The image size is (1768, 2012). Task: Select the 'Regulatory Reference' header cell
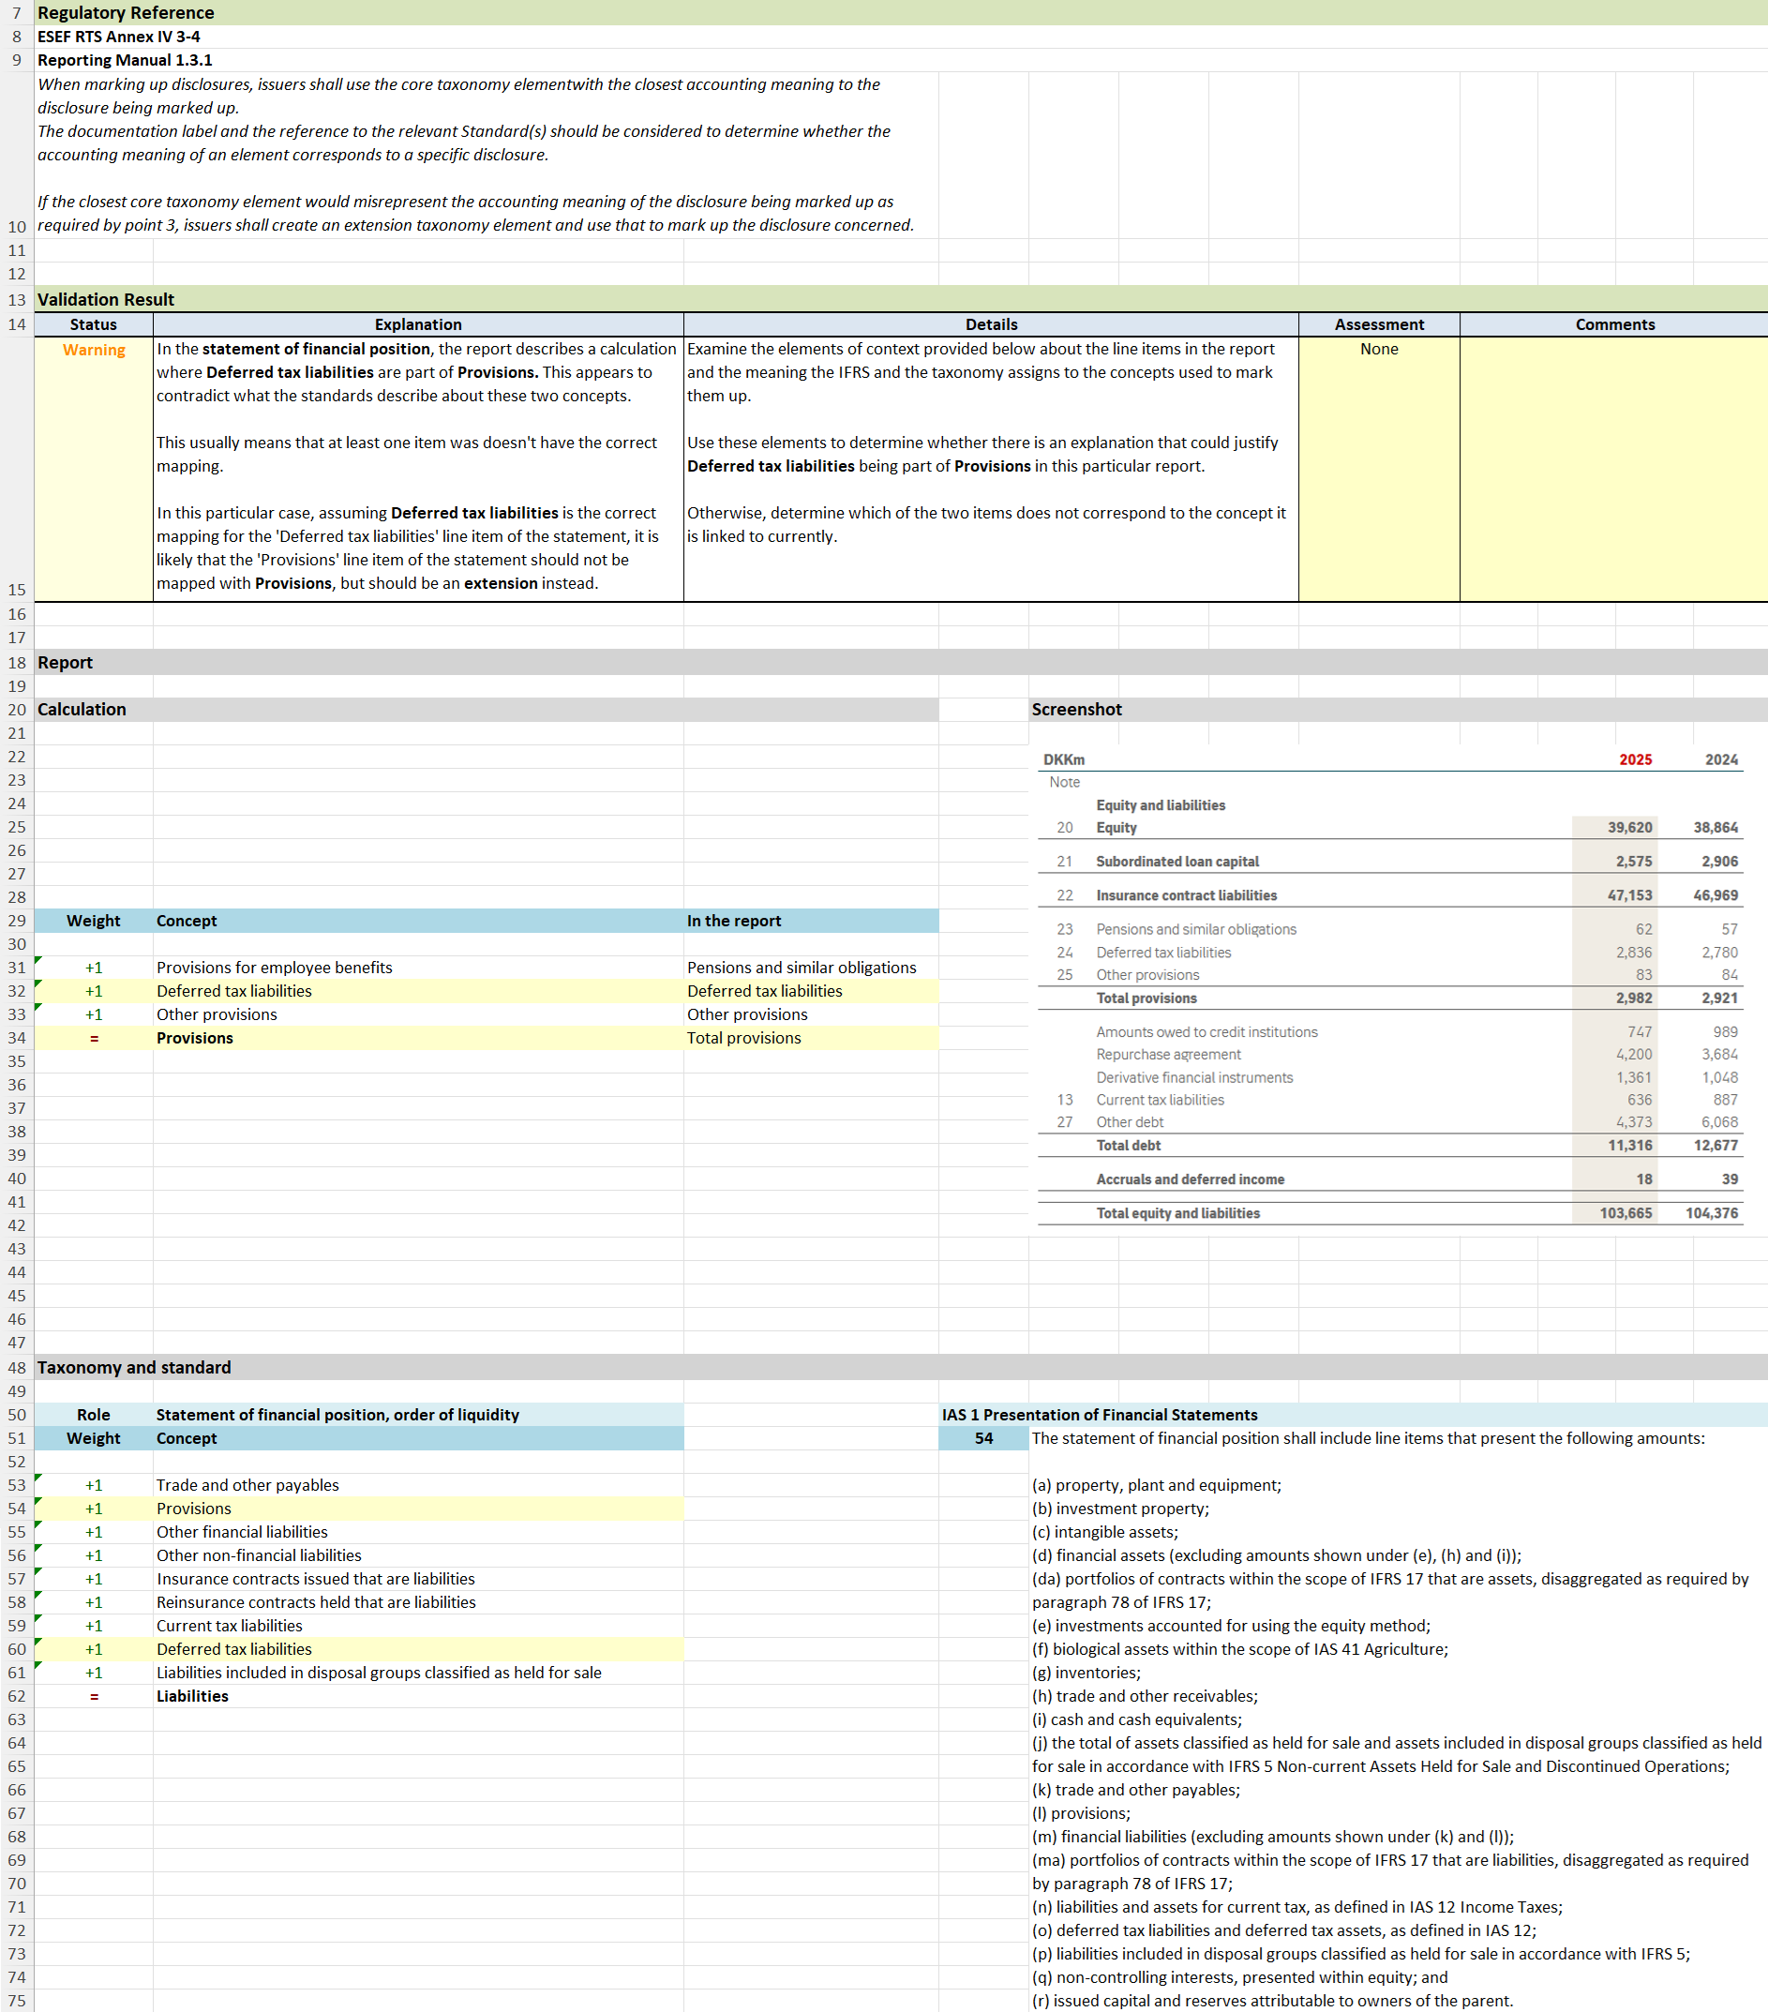pos(901,13)
